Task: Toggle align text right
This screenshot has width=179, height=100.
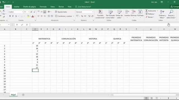Action: [45, 16]
